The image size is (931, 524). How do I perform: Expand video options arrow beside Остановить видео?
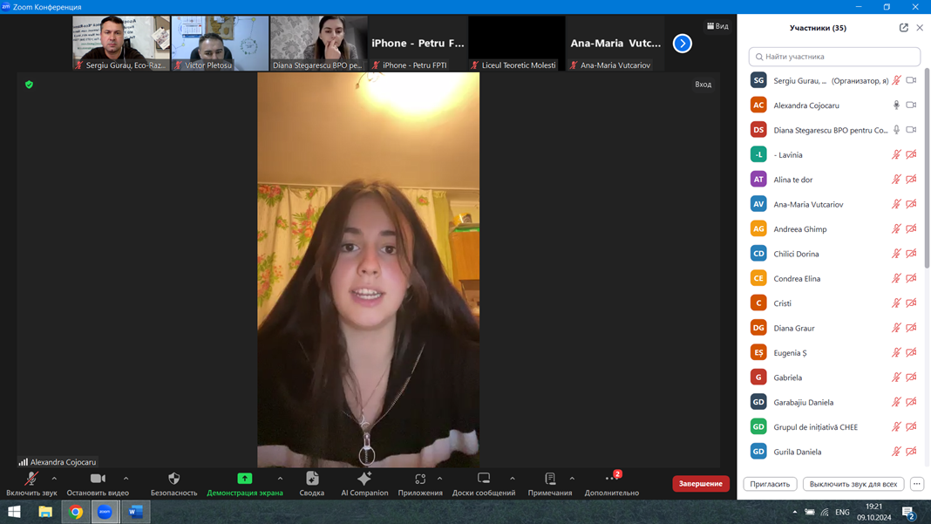[x=126, y=479]
